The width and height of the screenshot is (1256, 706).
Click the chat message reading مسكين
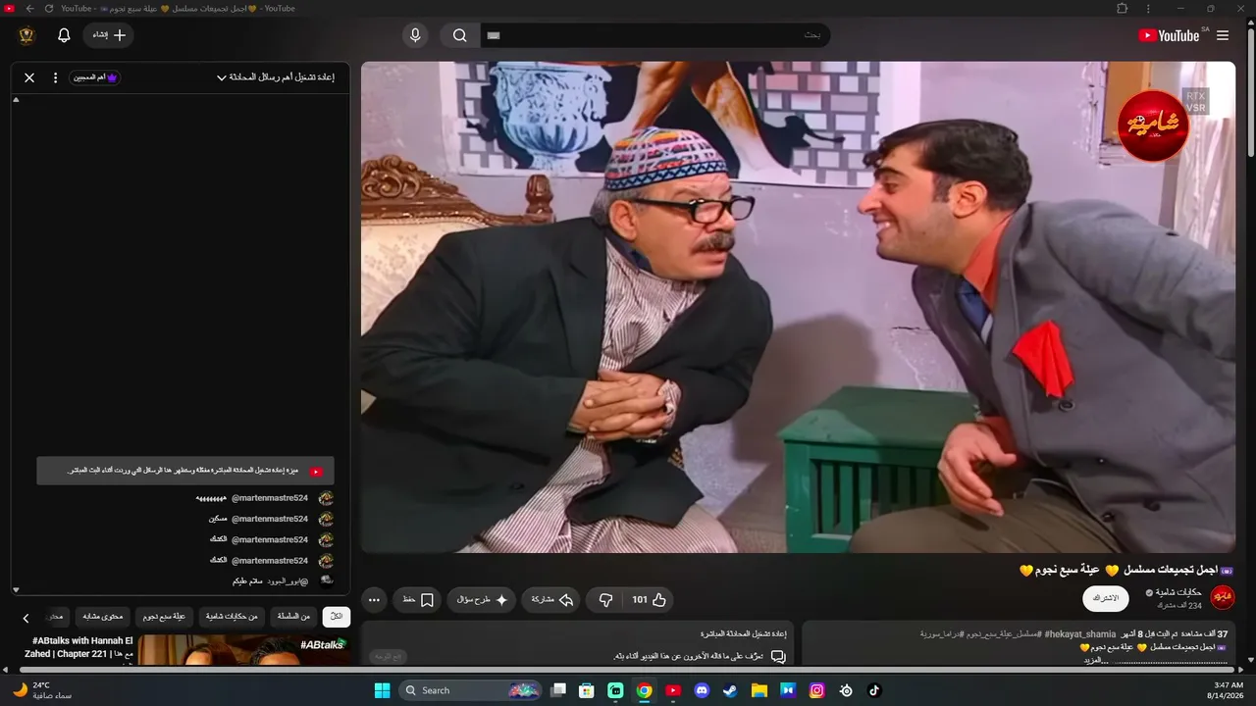point(217,519)
